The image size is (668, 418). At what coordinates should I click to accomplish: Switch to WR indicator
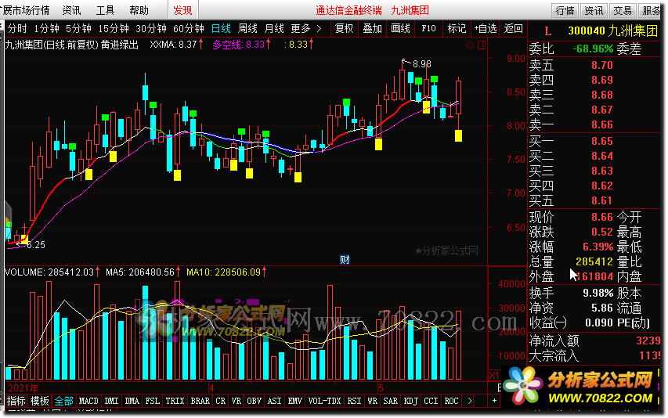pyautogui.click(x=372, y=401)
